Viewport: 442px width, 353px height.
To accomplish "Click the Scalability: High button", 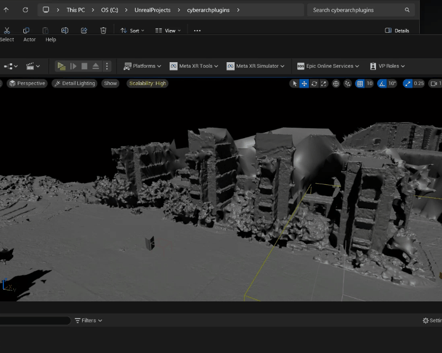I will pos(148,83).
